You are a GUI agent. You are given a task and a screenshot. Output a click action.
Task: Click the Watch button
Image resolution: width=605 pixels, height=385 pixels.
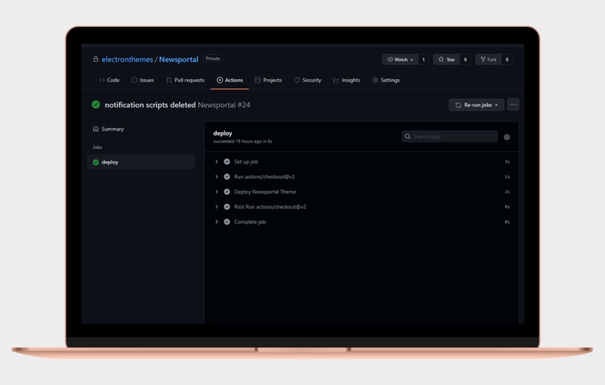click(x=400, y=59)
